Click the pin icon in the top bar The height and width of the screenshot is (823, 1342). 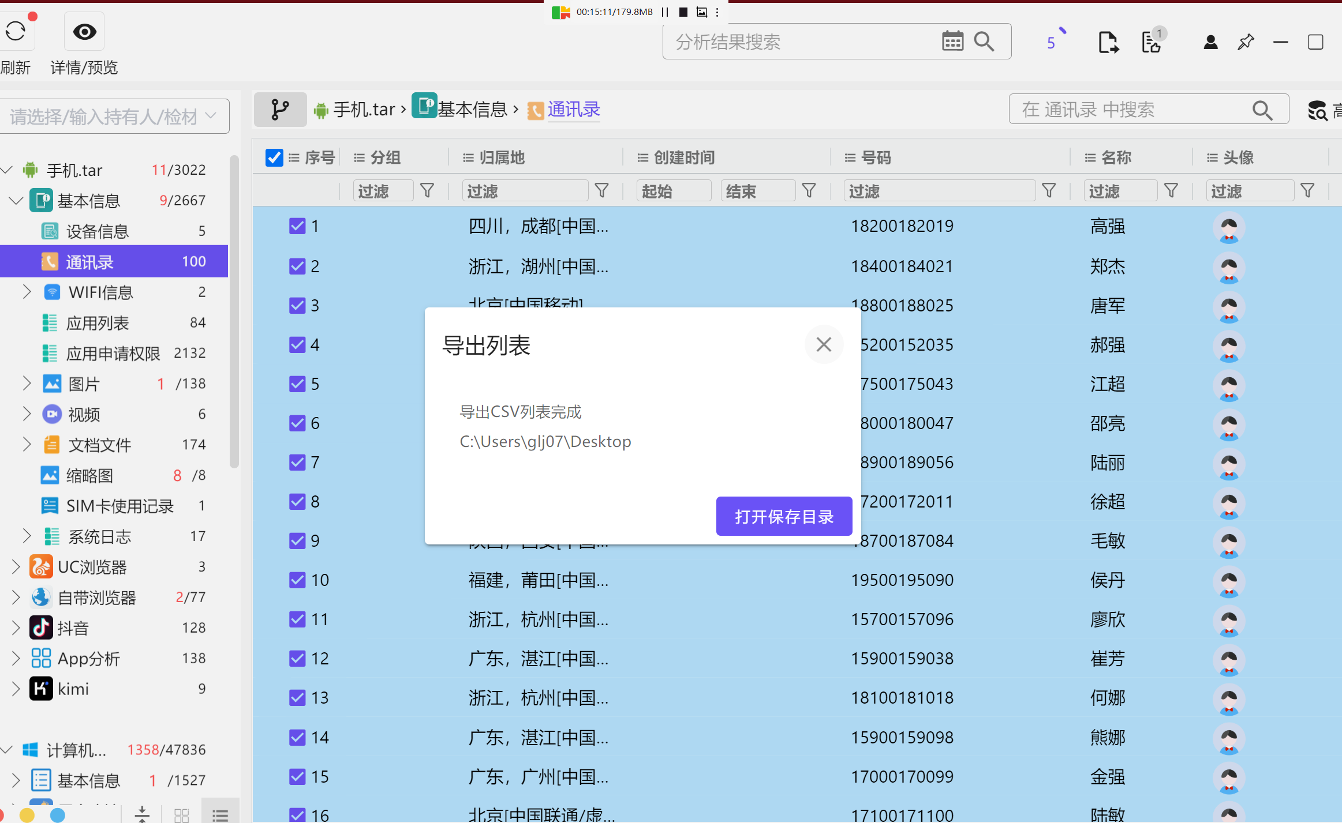click(1246, 42)
